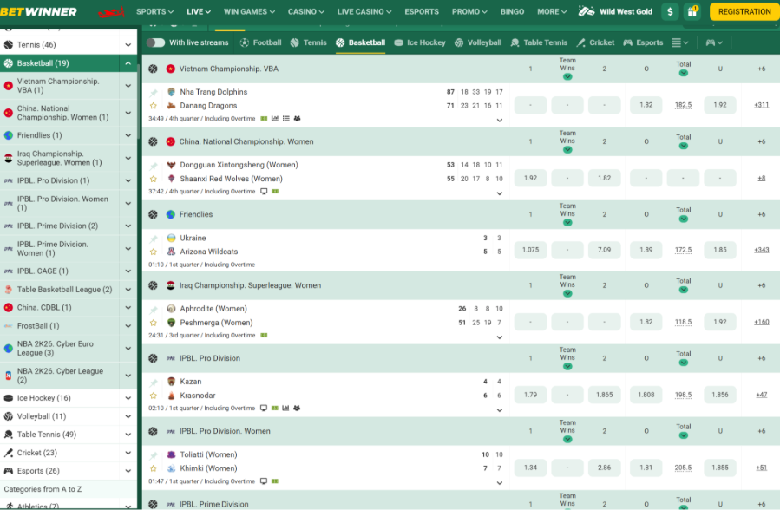
Task: Select the Ice Hockey tab
Action: pos(420,42)
